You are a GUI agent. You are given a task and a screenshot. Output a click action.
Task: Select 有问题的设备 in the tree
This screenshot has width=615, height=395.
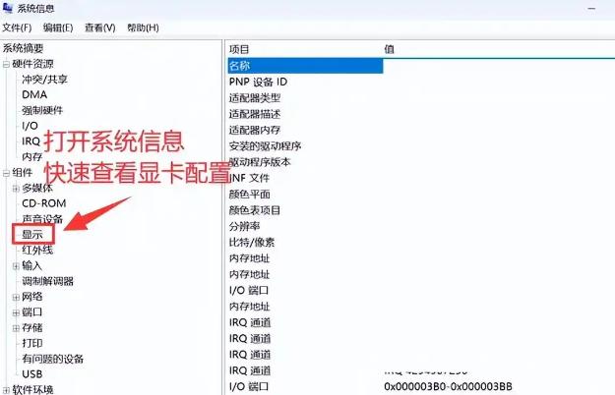(52, 359)
